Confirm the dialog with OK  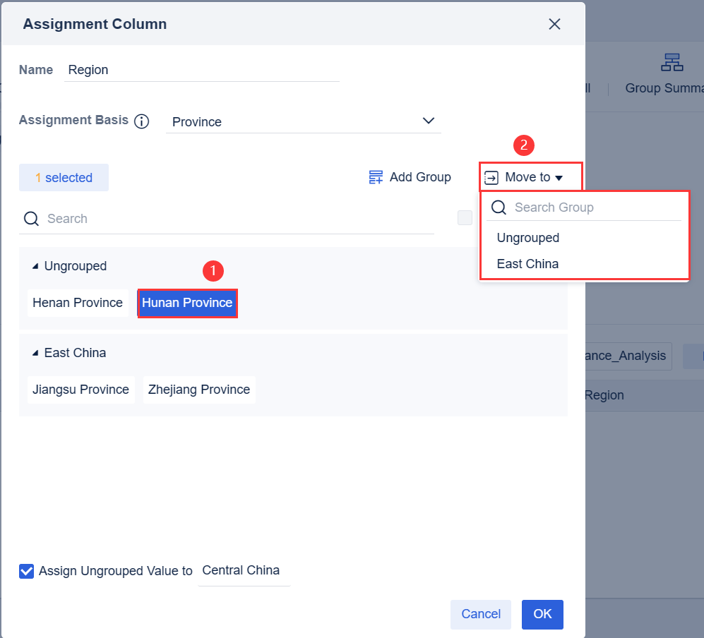[x=542, y=614]
